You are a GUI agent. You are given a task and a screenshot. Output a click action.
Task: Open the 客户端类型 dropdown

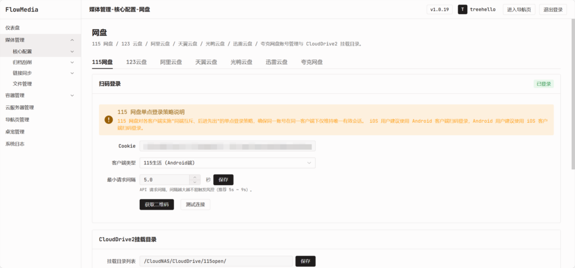(x=227, y=163)
